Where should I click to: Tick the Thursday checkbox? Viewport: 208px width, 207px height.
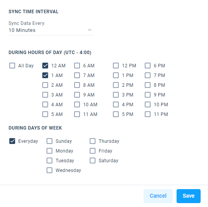92,141
